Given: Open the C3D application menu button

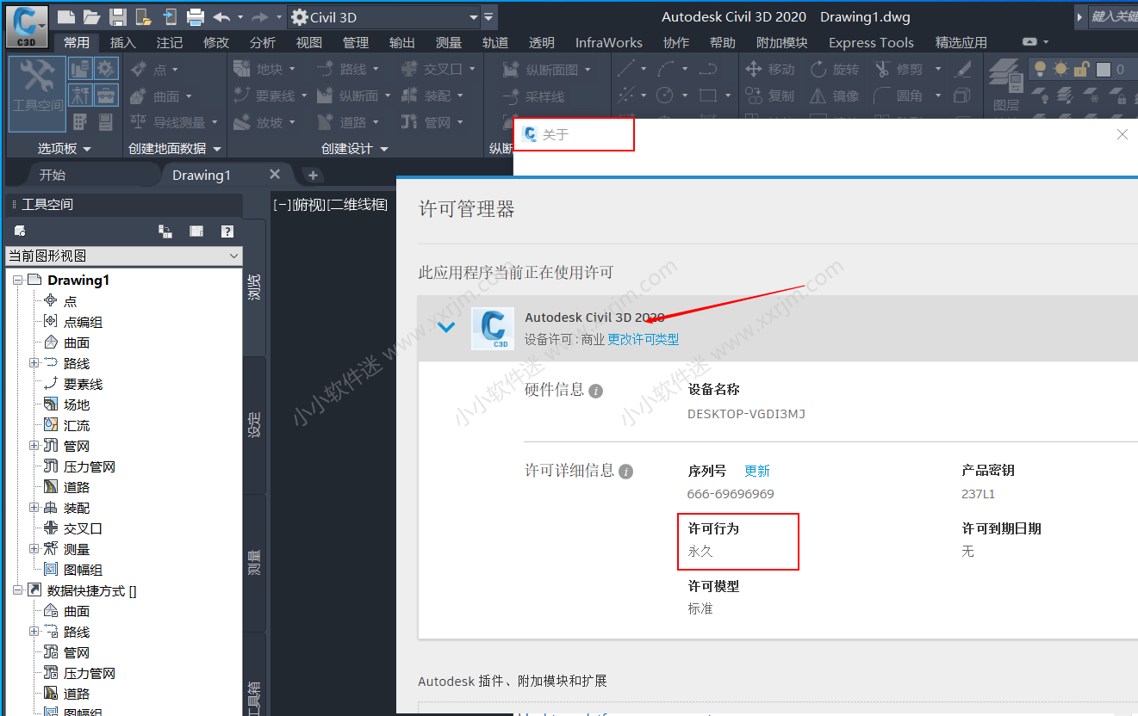Looking at the screenshot, I should point(26,25).
